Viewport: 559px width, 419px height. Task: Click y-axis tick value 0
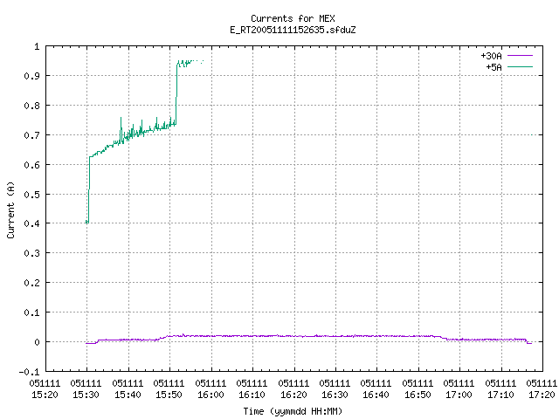(37, 342)
